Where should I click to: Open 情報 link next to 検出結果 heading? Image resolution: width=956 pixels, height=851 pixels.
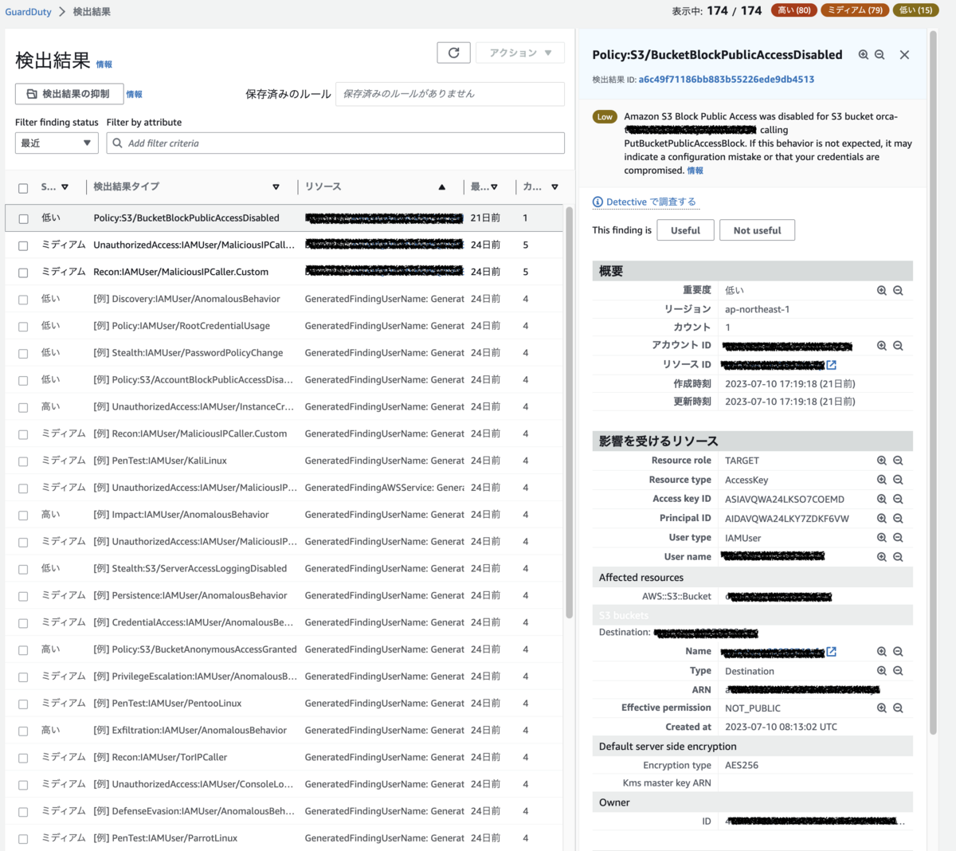coord(104,65)
